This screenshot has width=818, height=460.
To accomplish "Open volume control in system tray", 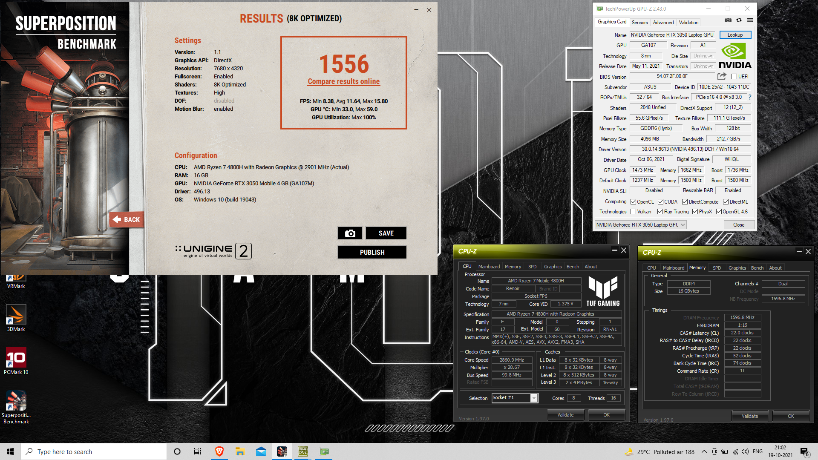I will coord(745,451).
